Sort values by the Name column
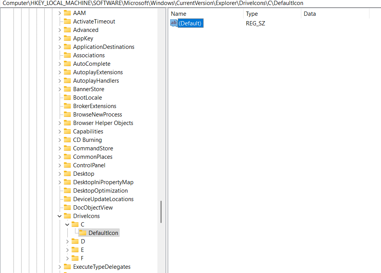This screenshot has width=381, height=273. click(206, 14)
